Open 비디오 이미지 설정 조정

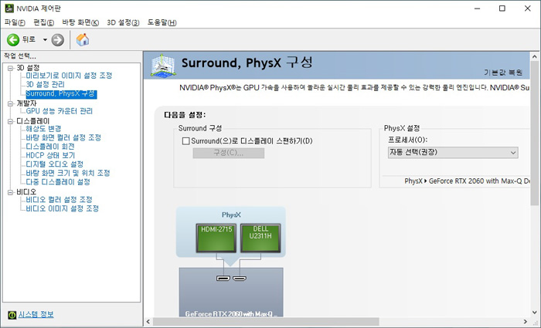point(63,208)
